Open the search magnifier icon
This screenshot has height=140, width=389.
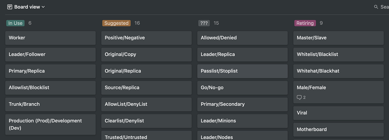(376, 7)
